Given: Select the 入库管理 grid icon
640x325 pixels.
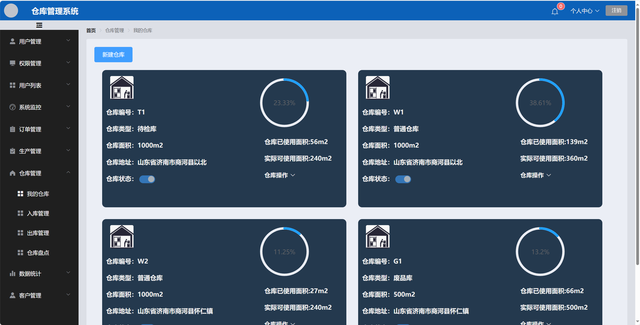Looking at the screenshot, I should pyautogui.click(x=20, y=213).
